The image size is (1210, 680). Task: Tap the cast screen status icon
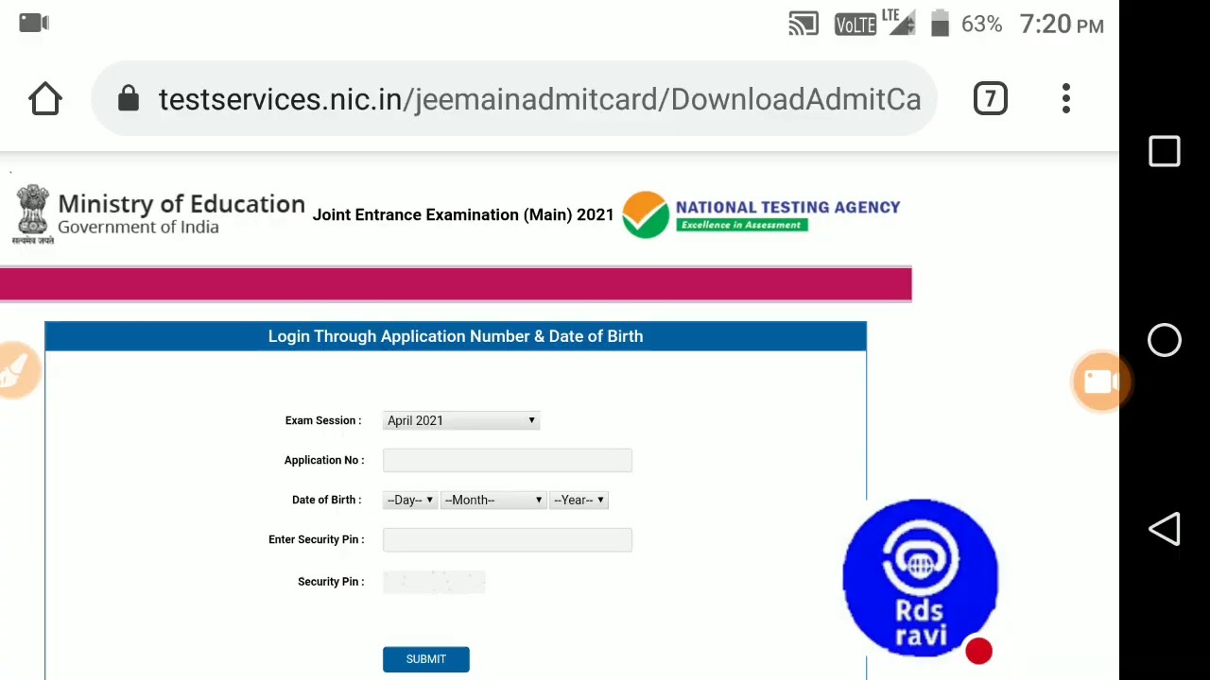[804, 25]
